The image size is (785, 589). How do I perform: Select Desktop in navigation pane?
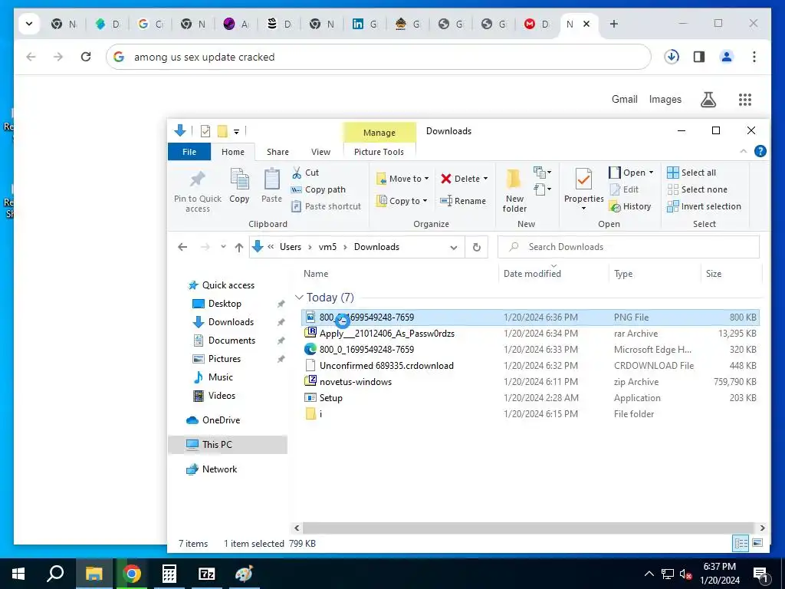coord(225,304)
